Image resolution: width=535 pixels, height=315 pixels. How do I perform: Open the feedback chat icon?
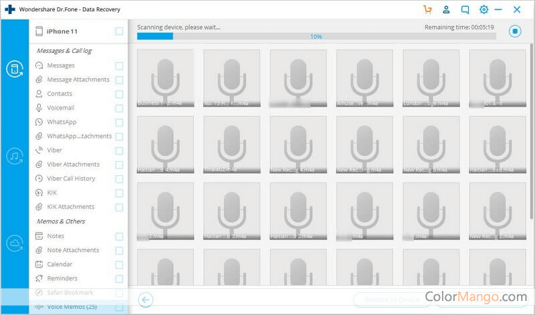(465, 9)
